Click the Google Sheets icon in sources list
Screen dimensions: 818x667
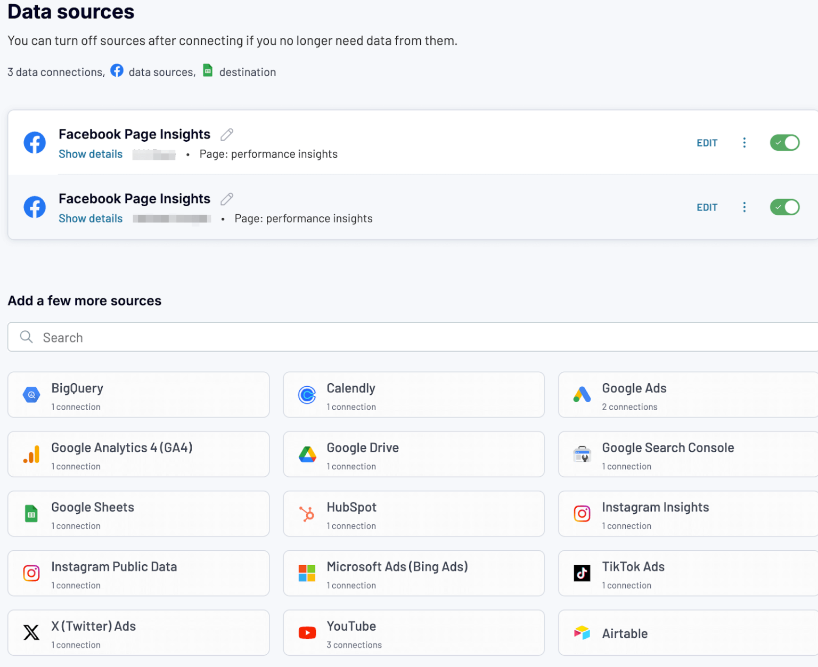[31, 514]
